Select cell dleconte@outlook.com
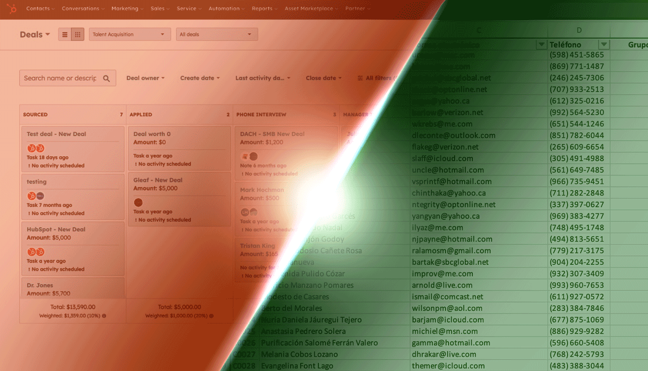 click(x=478, y=135)
